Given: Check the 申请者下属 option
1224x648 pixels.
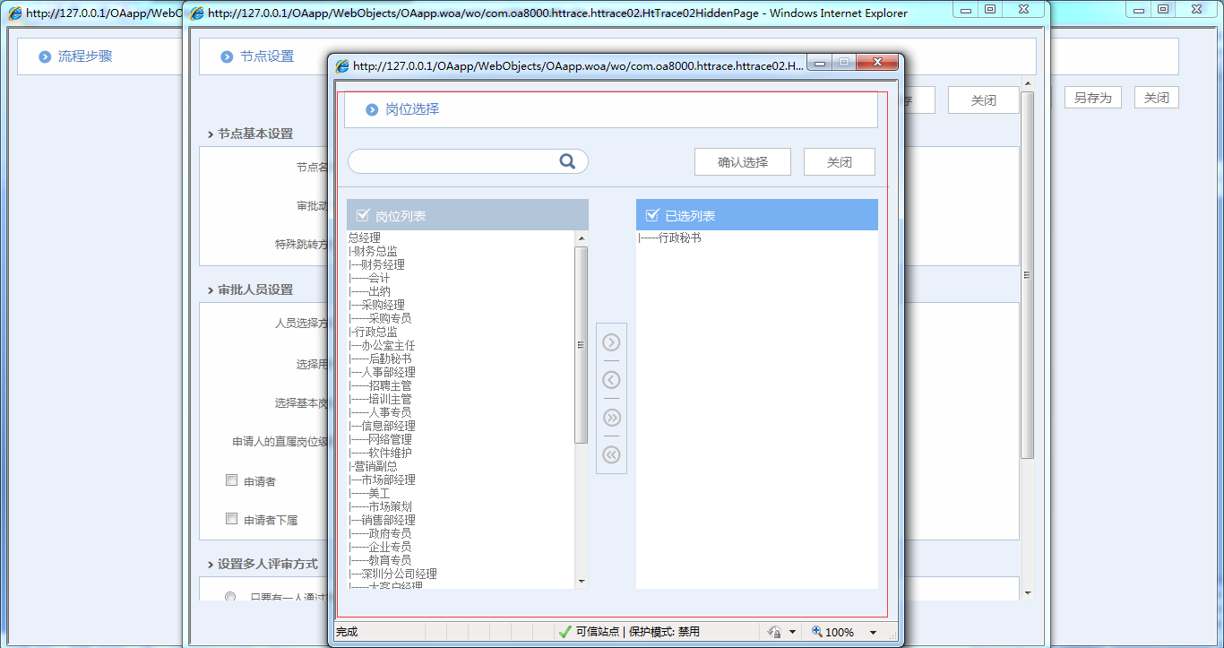Looking at the screenshot, I should (231, 519).
